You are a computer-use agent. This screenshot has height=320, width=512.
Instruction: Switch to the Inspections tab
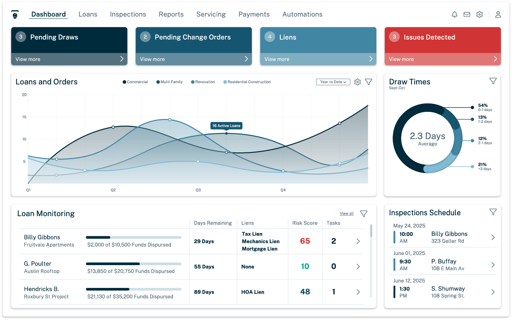pos(128,14)
